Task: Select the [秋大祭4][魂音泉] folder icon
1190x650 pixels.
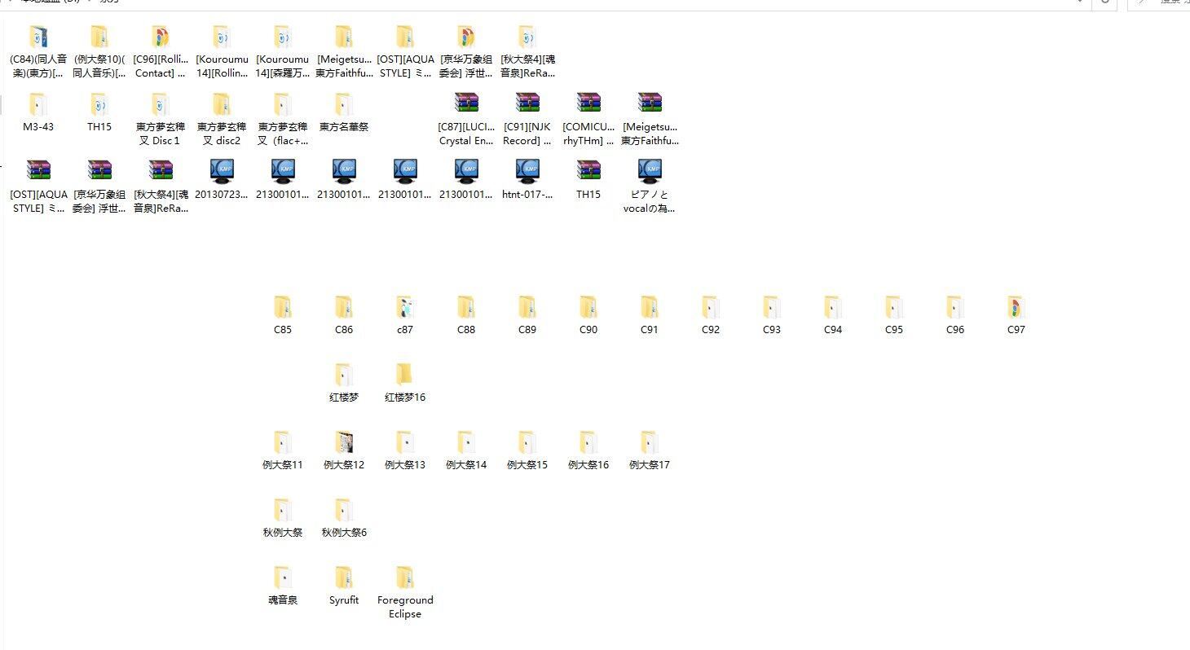Action: click(x=527, y=37)
